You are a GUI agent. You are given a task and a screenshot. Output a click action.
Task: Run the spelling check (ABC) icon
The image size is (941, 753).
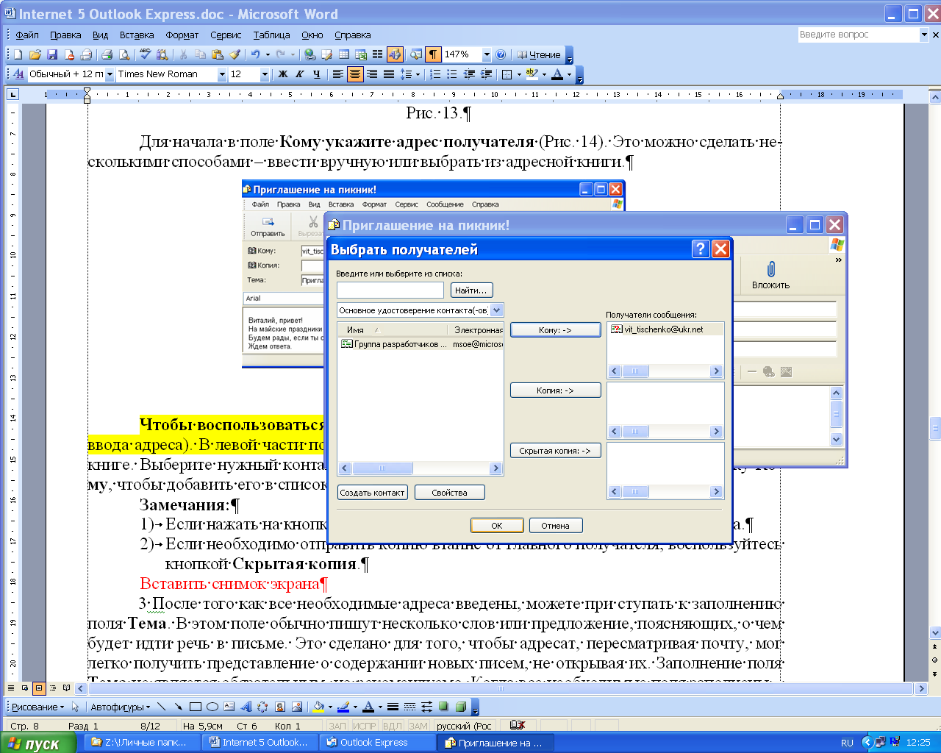click(145, 54)
